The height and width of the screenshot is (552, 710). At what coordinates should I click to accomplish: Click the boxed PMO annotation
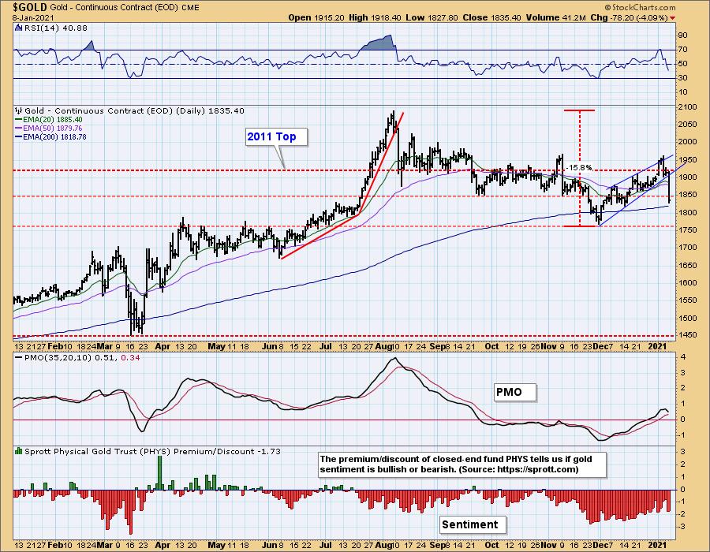[x=514, y=392]
